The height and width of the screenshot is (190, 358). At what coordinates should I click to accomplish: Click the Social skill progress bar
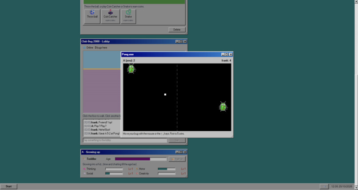114,174
